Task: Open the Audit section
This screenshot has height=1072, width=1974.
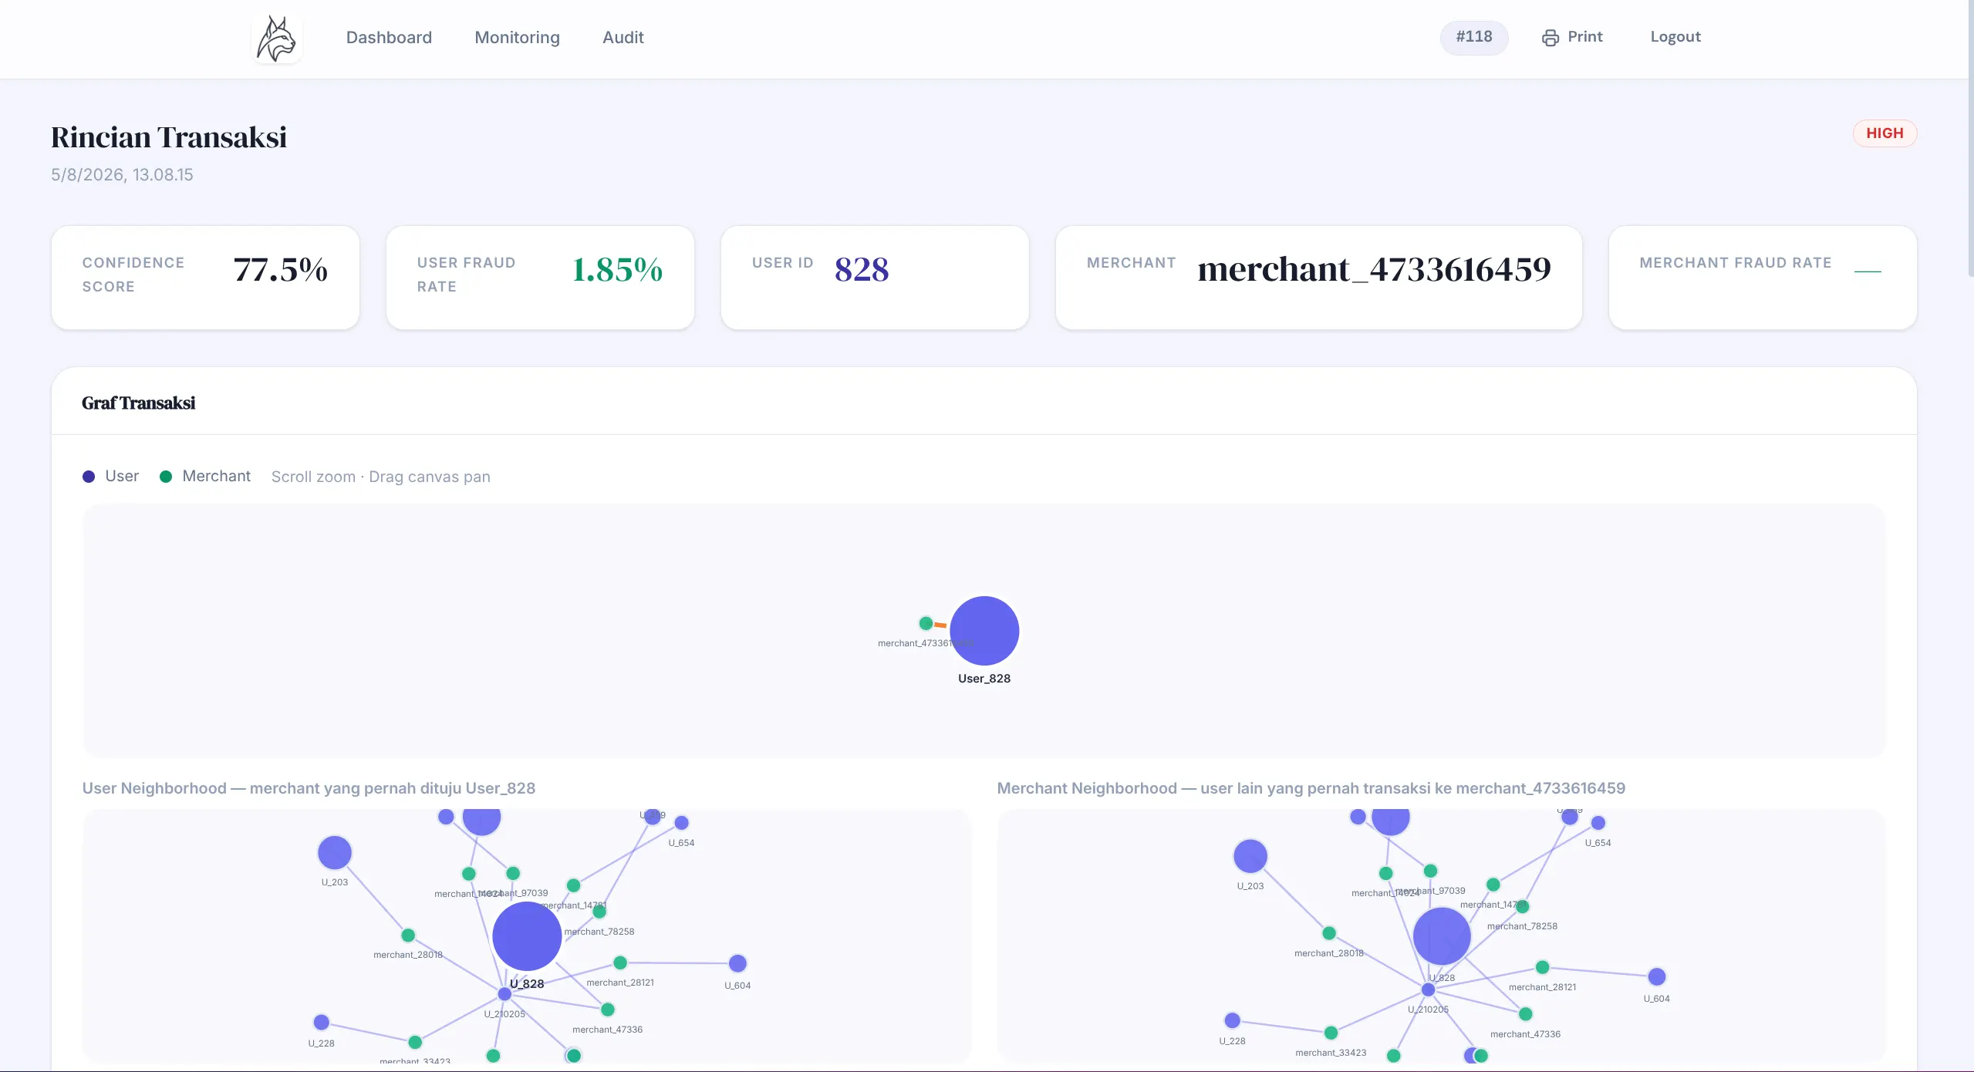Action: (x=623, y=38)
